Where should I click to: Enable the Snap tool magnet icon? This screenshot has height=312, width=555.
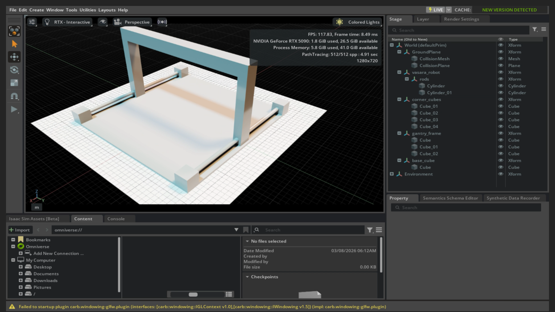(x=14, y=96)
